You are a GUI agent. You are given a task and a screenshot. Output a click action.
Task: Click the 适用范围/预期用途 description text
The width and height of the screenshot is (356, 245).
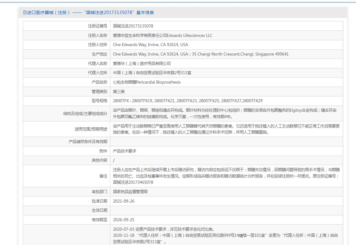[x=226, y=129]
